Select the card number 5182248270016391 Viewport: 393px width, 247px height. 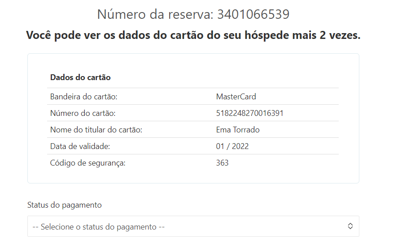249,113
